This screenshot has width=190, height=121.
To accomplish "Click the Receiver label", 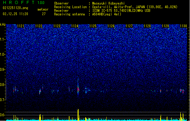I will point(61,11).
